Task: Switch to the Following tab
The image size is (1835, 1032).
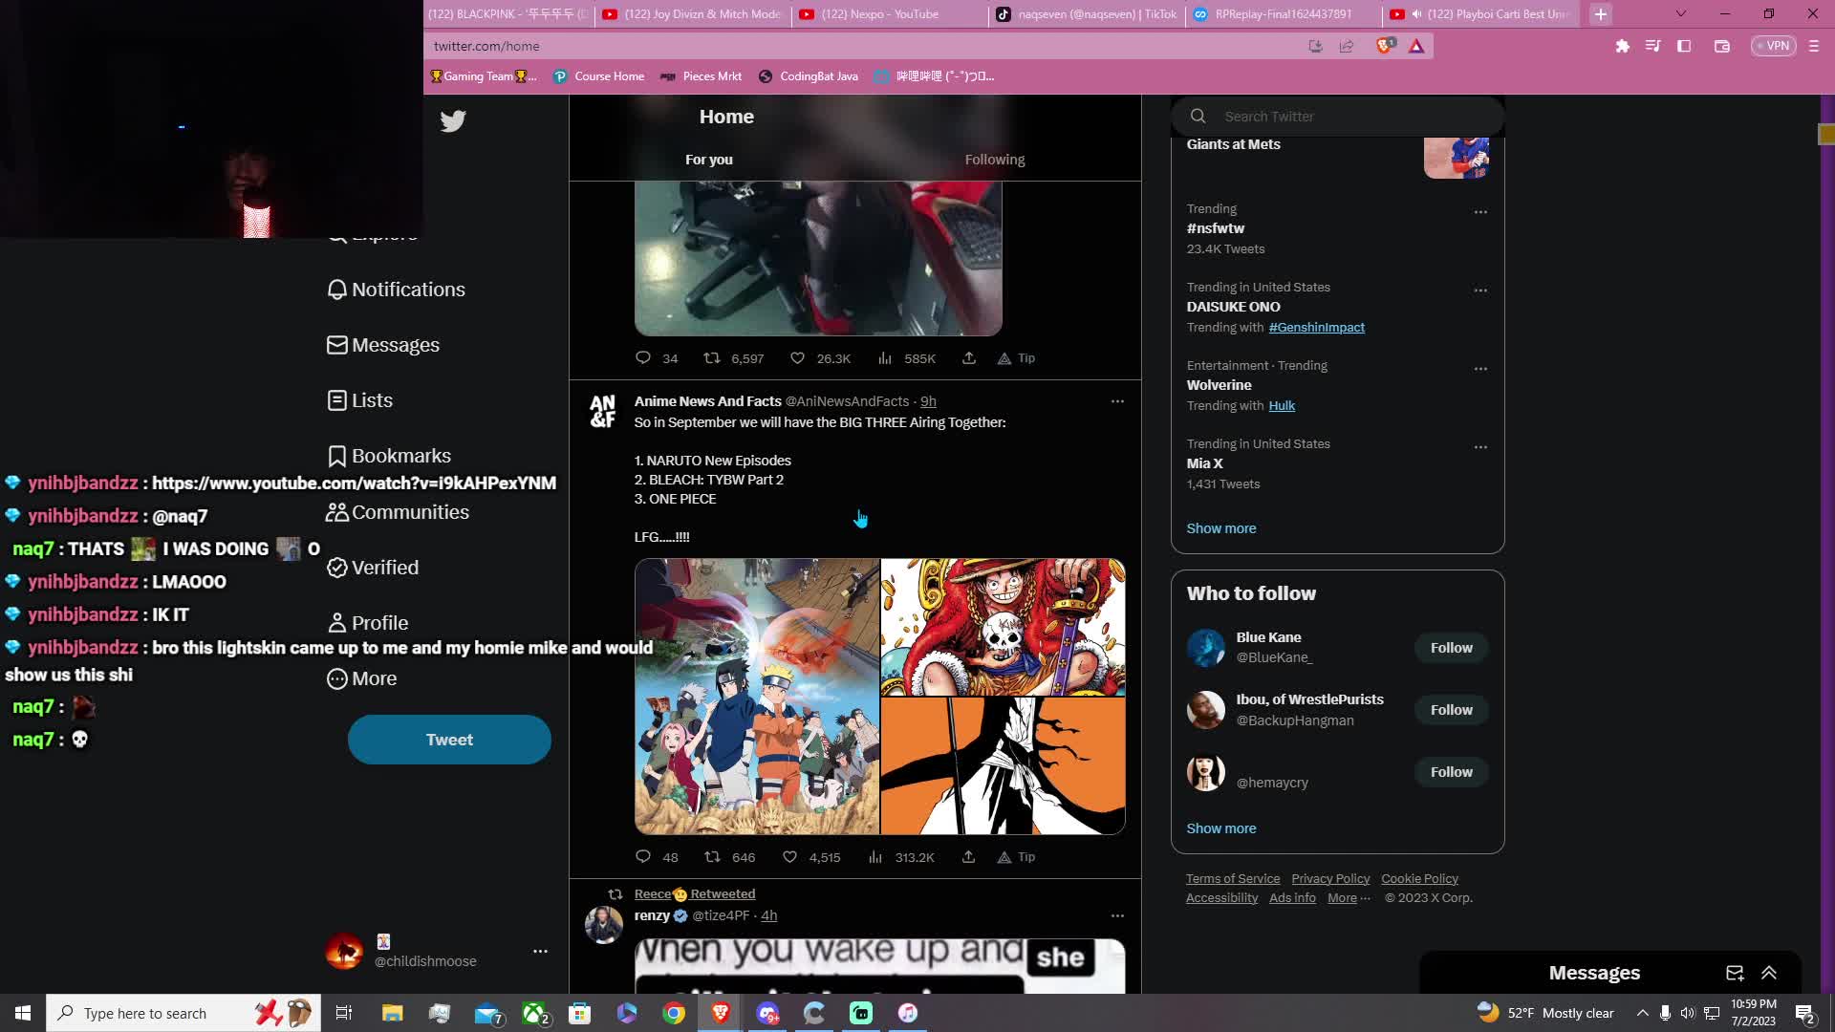Action: pos(994,160)
